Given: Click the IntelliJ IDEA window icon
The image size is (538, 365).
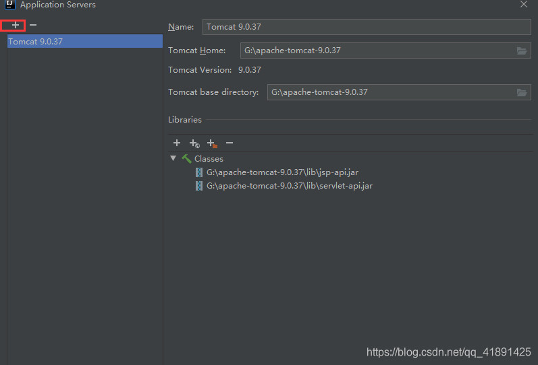Looking at the screenshot, I should [x=9, y=4].
